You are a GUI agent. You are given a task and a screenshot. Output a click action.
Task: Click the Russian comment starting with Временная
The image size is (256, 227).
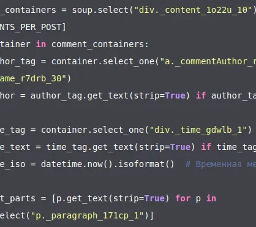coord(220,164)
